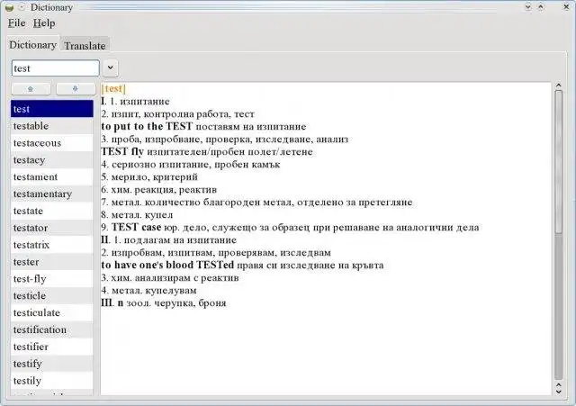Click the up arrow navigation button
This screenshot has height=406, width=576.
point(31,89)
